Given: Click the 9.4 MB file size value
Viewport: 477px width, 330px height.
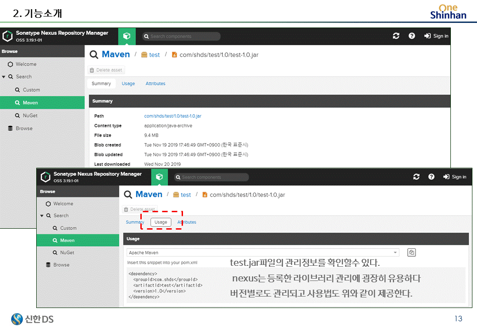Looking at the screenshot, I should (x=151, y=135).
